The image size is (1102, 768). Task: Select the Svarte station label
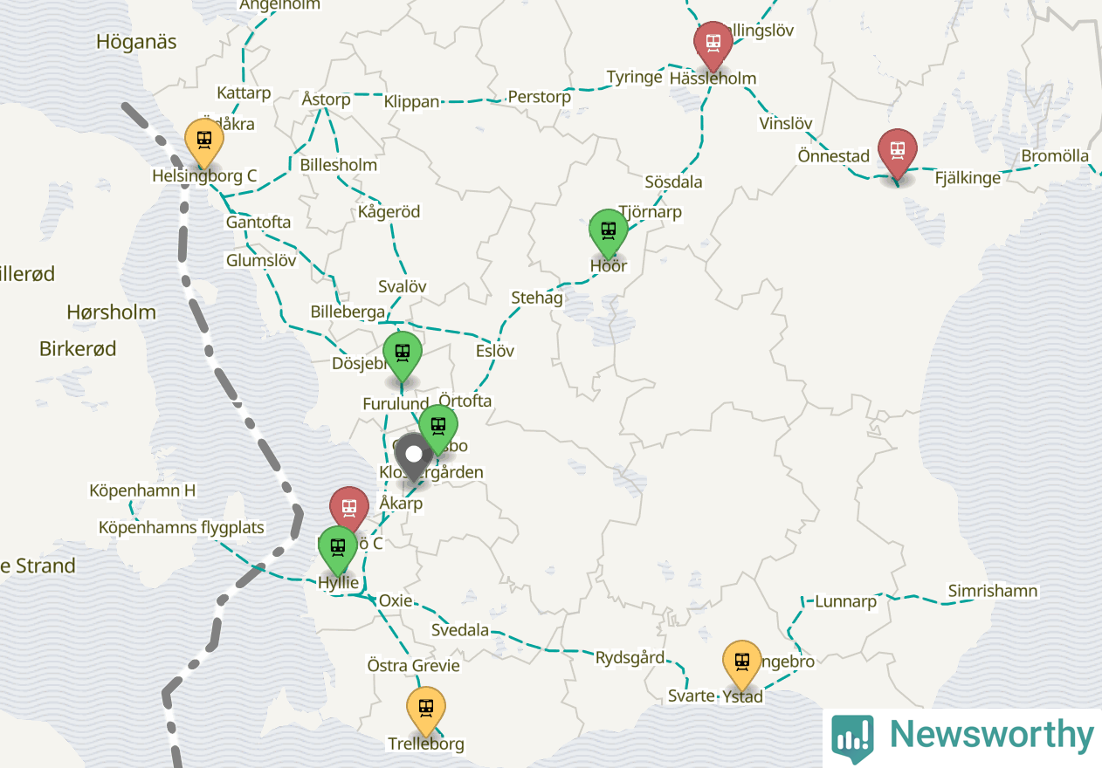point(691,696)
